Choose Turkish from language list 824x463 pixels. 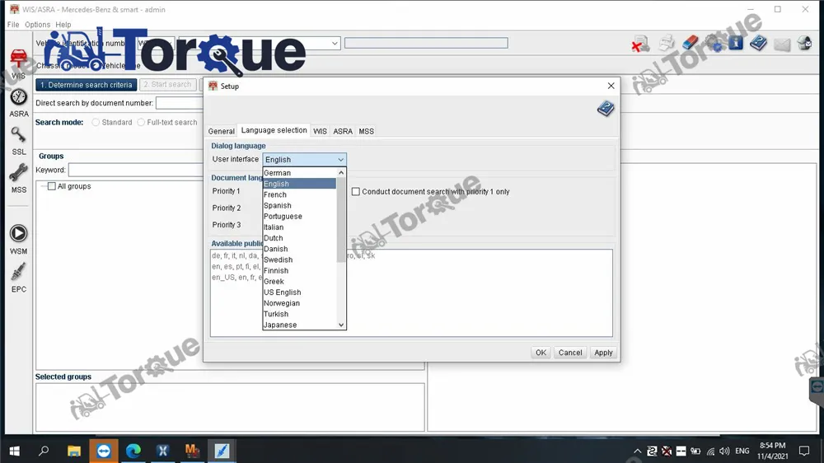299,314
